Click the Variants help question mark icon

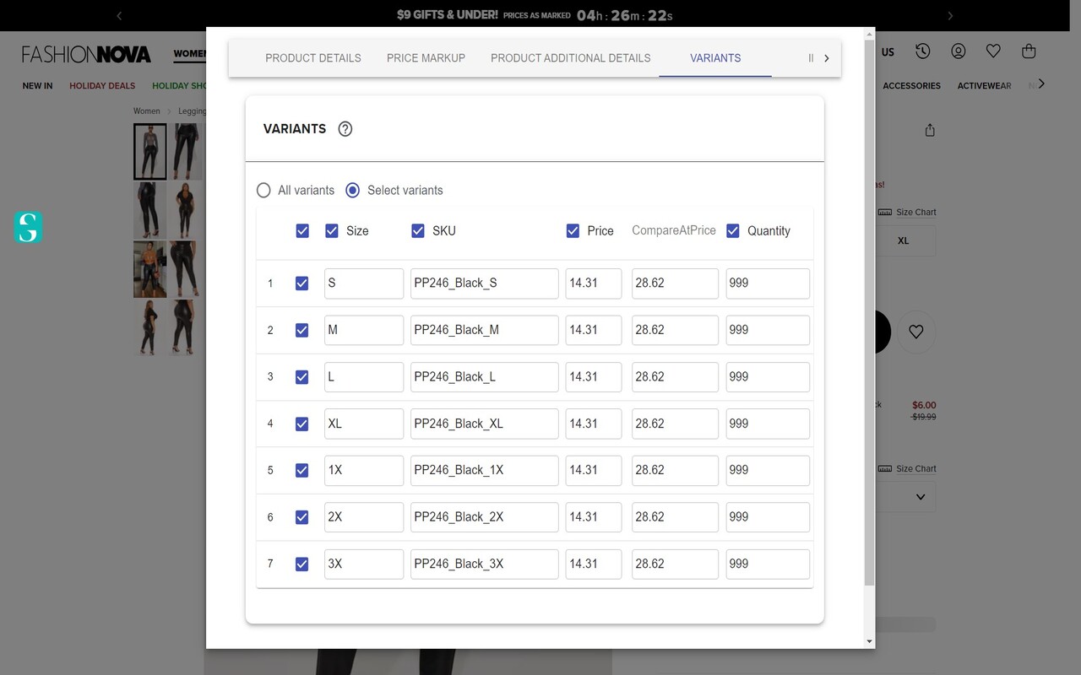coord(345,129)
